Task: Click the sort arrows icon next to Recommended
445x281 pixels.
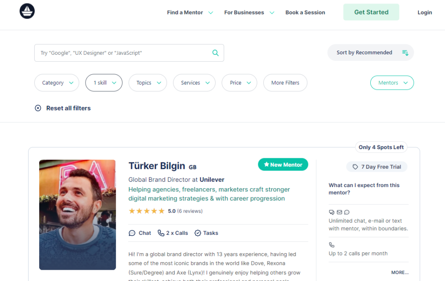Action: click(x=405, y=52)
